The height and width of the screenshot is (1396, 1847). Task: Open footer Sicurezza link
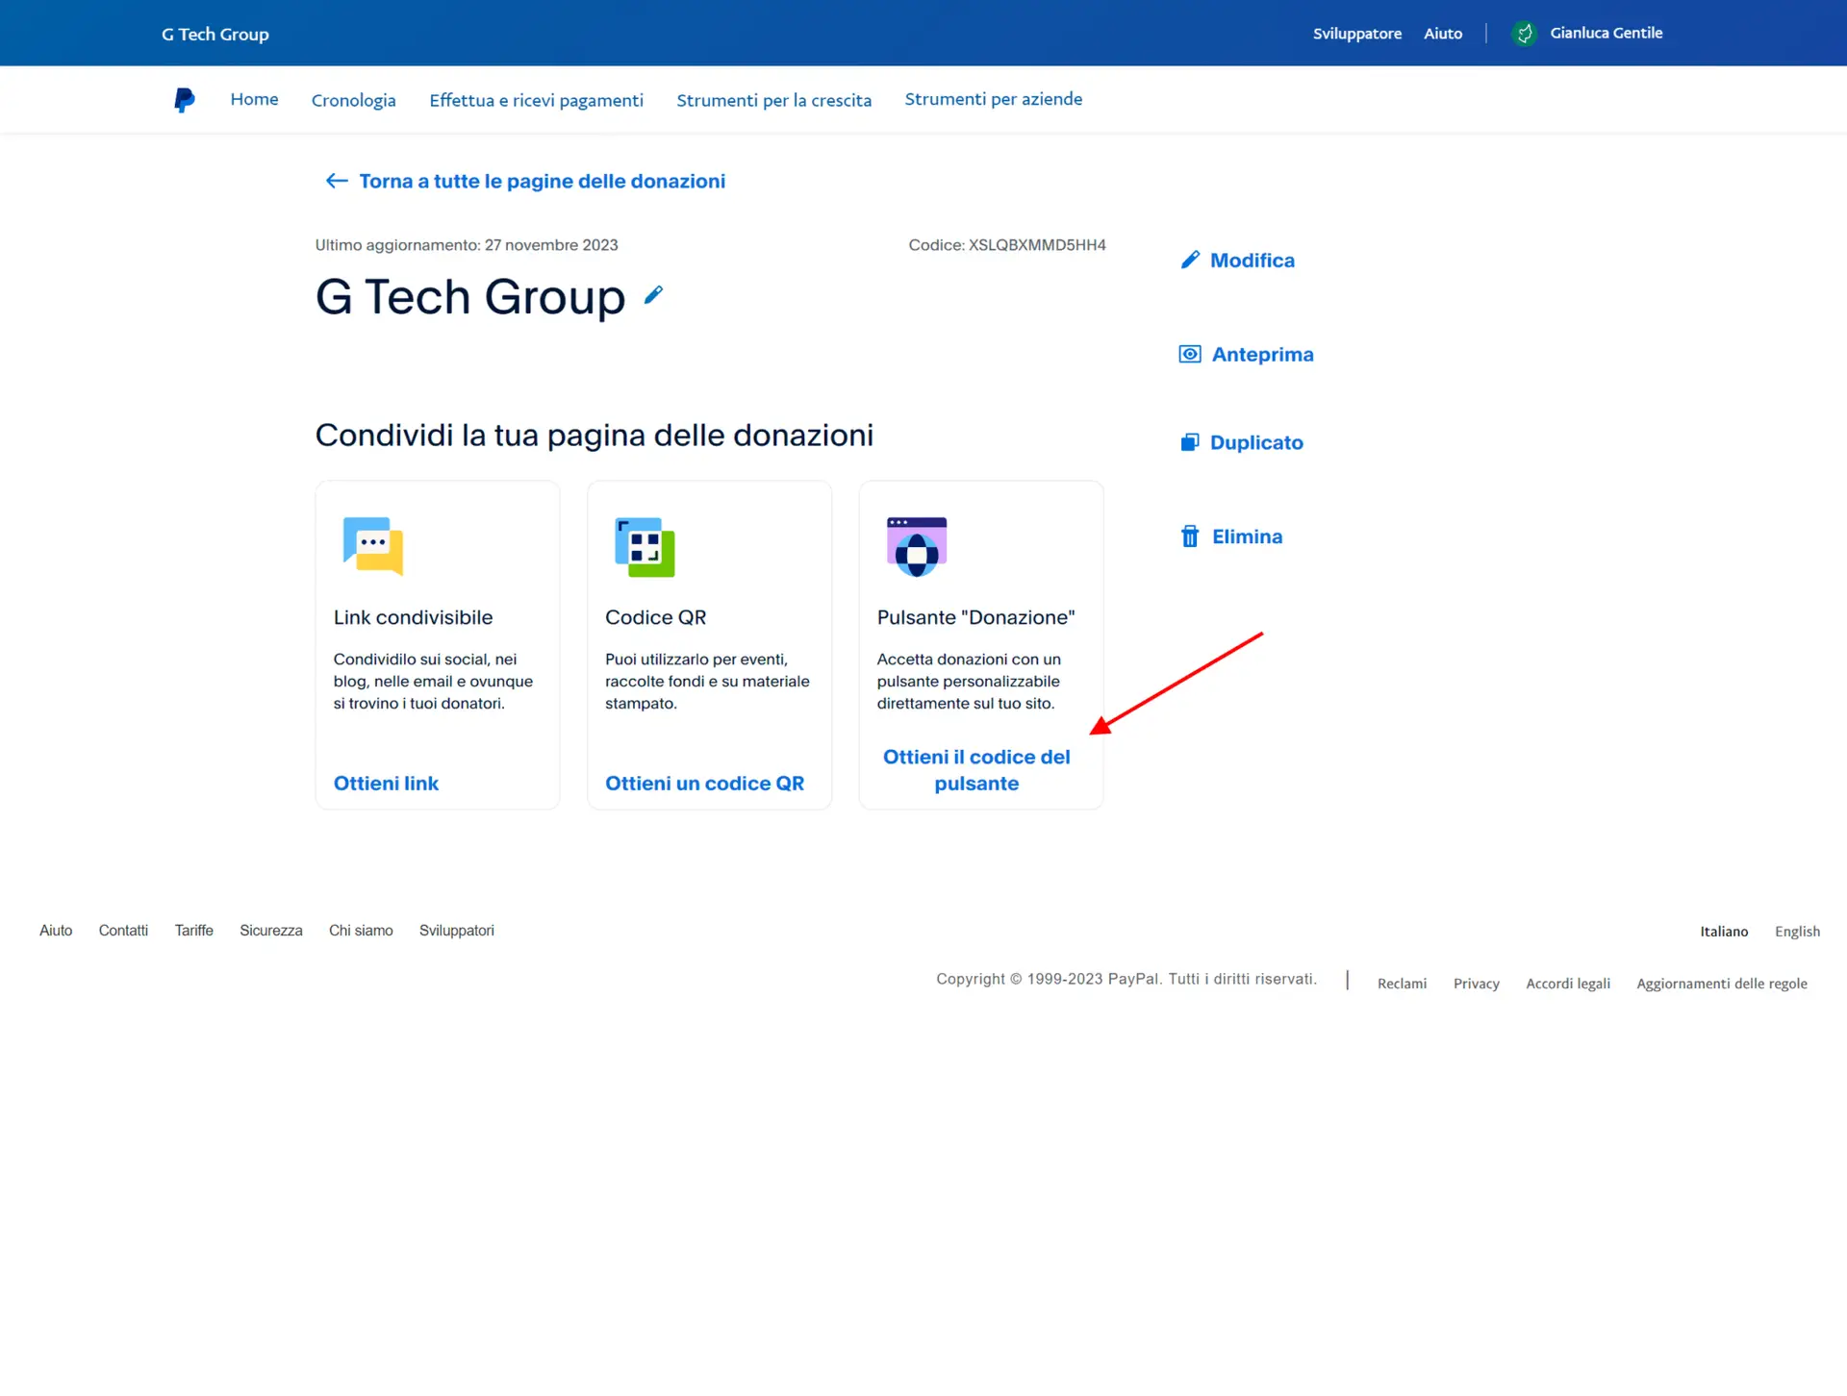point(271,931)
